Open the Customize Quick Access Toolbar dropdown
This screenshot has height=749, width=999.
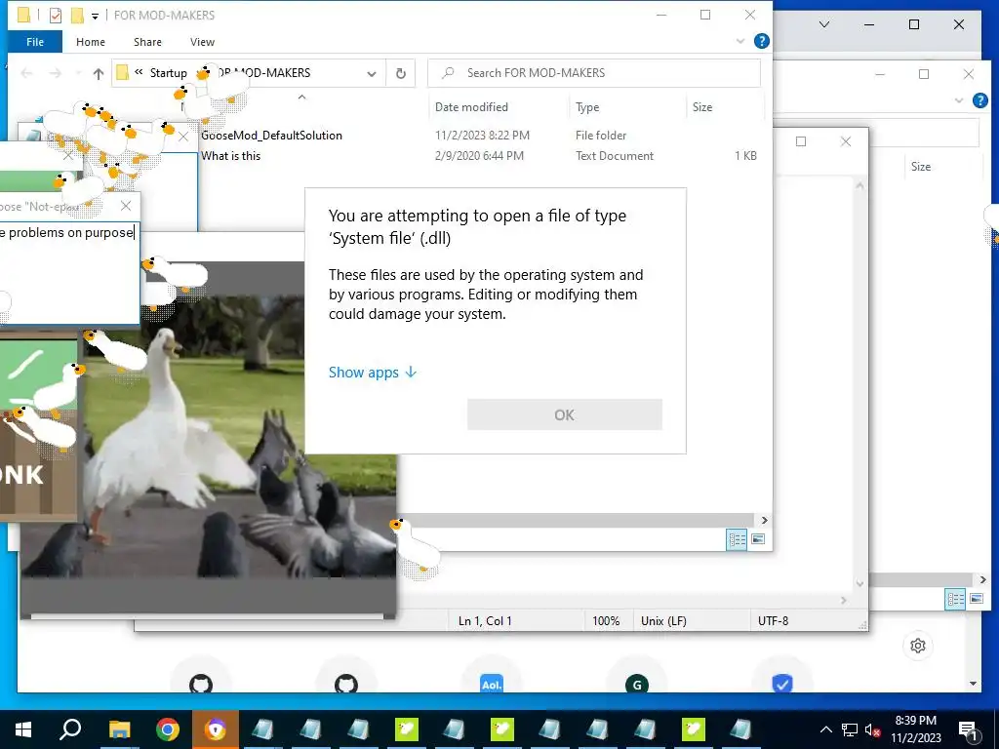click(95, 16)
